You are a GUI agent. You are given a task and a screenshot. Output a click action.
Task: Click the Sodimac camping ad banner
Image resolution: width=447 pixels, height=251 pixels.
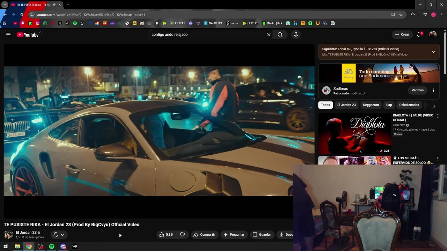[379, 73]
